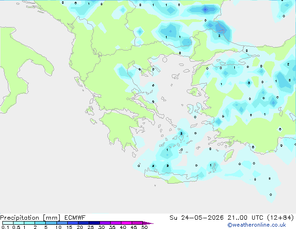Image resolution: width=296 pixels, height=229 pixels.
Task: Click the 0.1–0.5 mm lightest legend swatch
Action: point(8,223)
